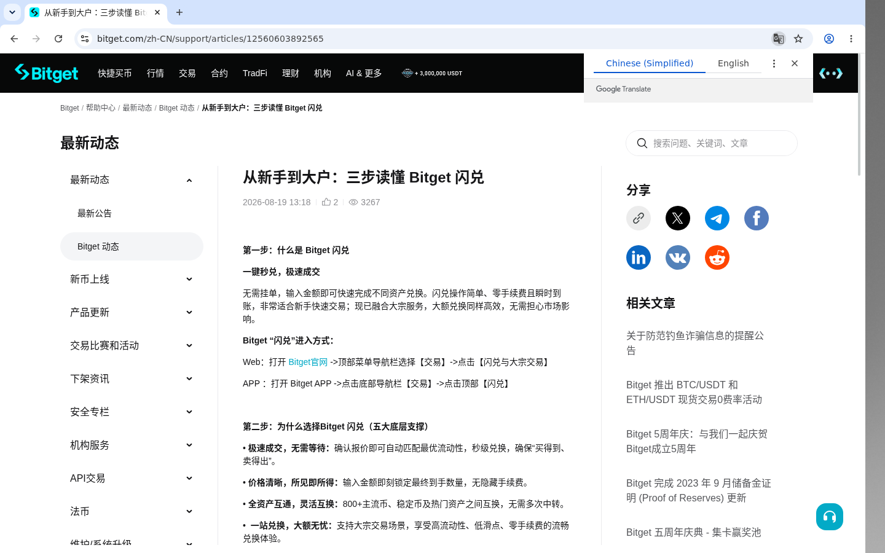Open 机构 in top navigation
Image resolution: width=885 pixels, height=553 pixels.
coord(323,73)
